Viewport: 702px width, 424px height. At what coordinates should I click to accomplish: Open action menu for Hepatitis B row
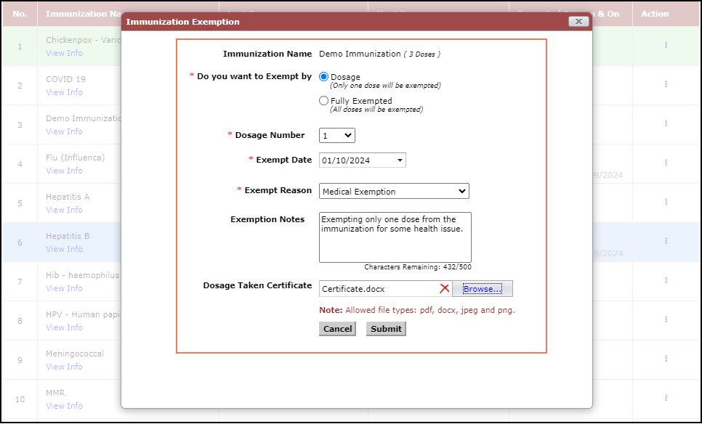666,241
